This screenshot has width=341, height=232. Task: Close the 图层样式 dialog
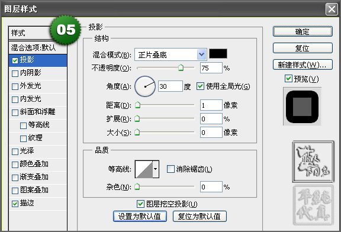[332, 9]
